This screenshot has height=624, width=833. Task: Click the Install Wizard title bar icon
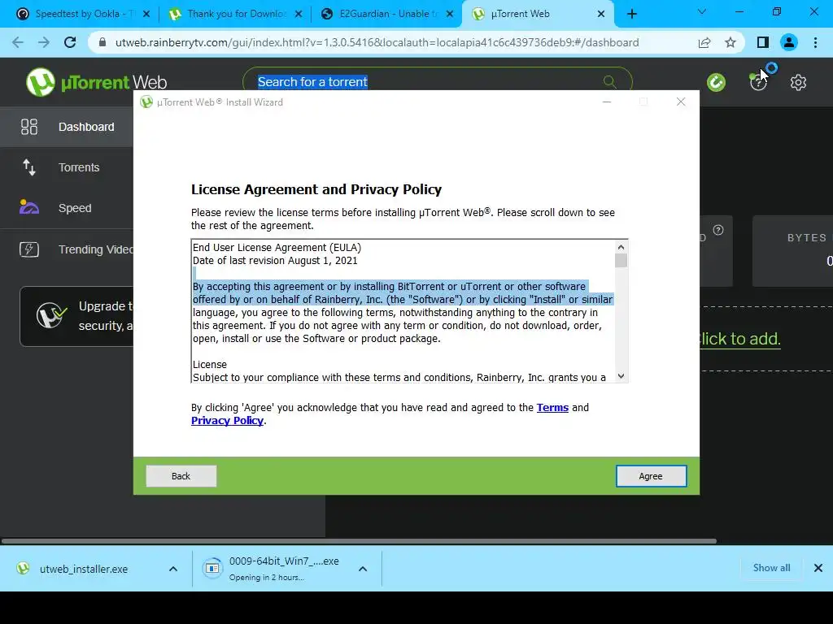pyautogui.click(x=146, y=102)
